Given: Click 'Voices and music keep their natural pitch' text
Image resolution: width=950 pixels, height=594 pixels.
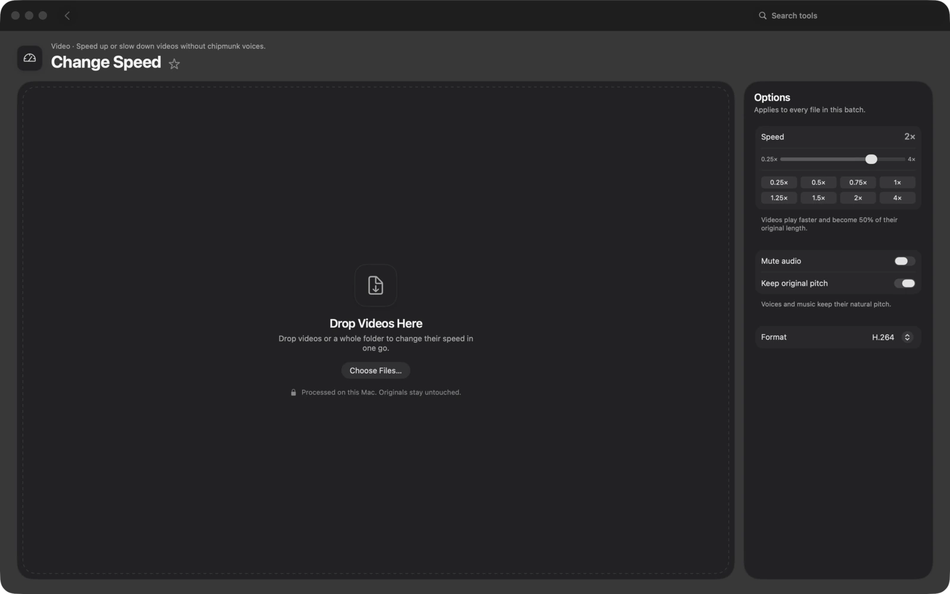Looking at the screenshot, I should pyautogui.click(x=826, y=304).
